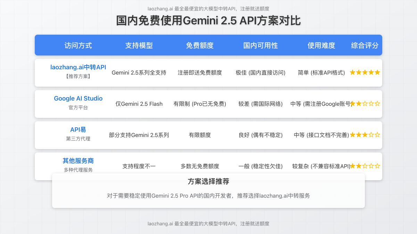
Task: Select the 较差 (需国际网络) cell
Action: pos(261,104)
